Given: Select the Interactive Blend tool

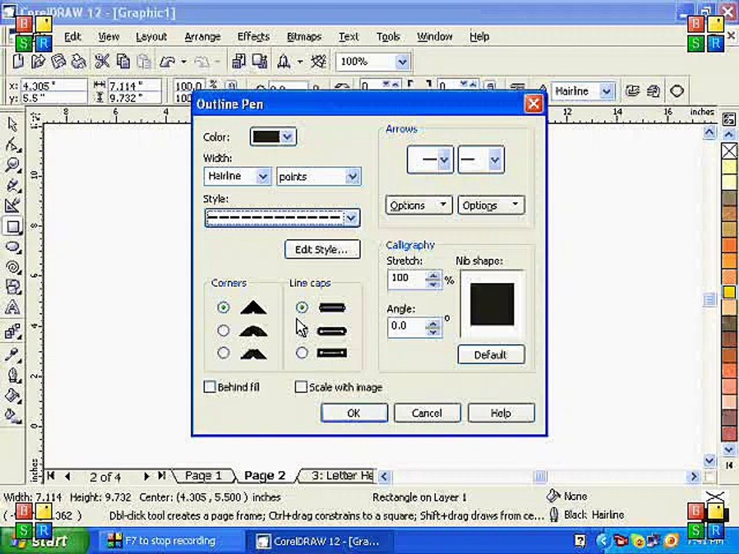Looking at the screenshot, I should click(13, 331).
